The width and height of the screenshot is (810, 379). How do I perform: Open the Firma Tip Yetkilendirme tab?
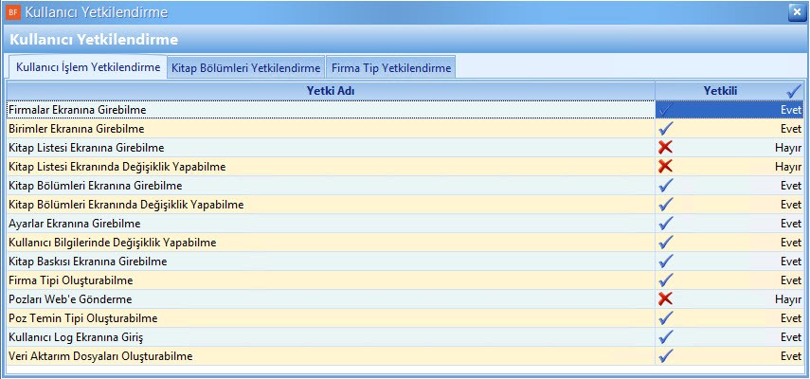point(390,68)
